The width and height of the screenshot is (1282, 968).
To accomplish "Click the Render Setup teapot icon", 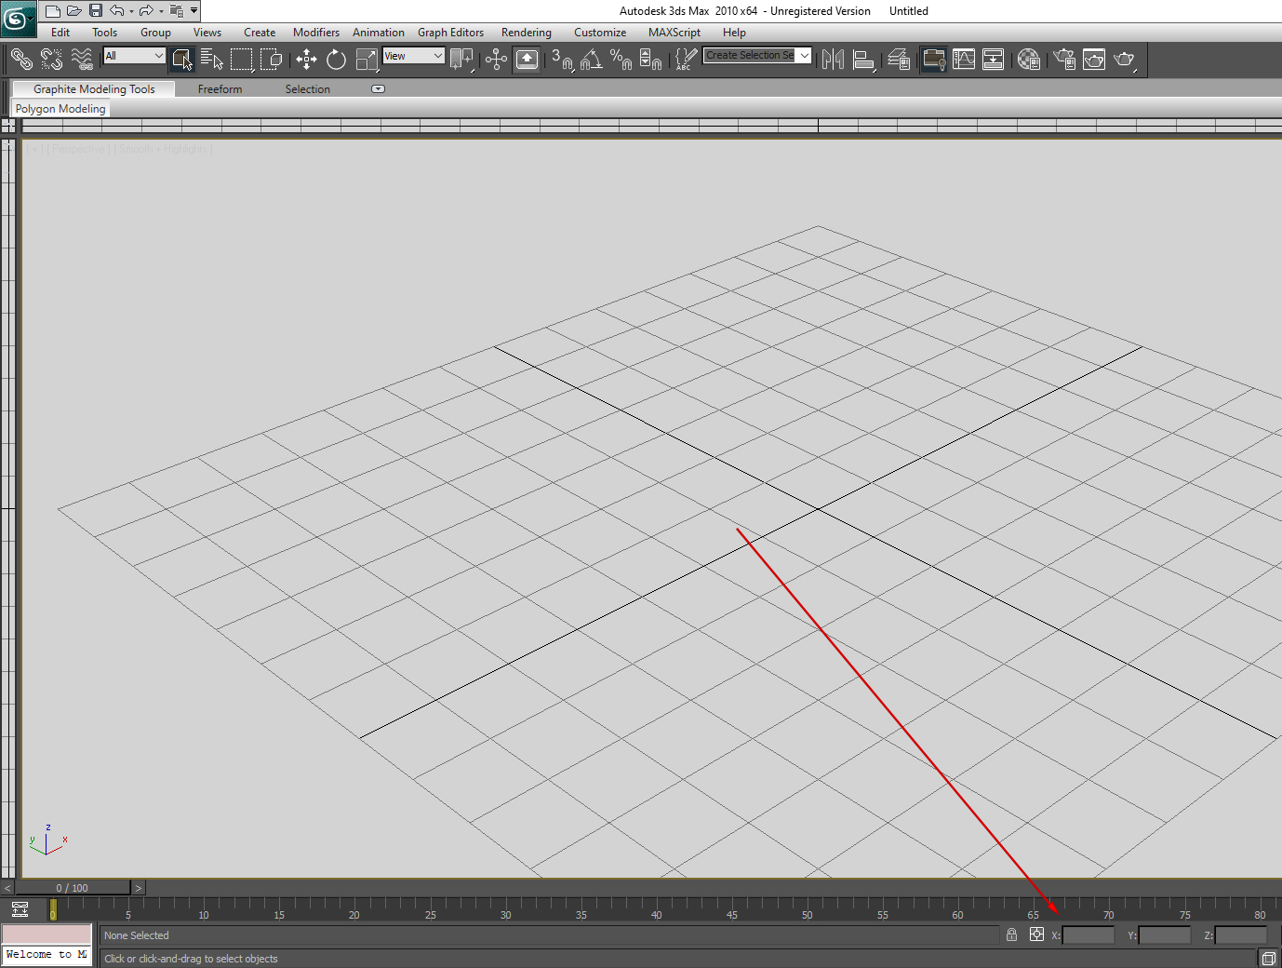I will point(1064,60).
